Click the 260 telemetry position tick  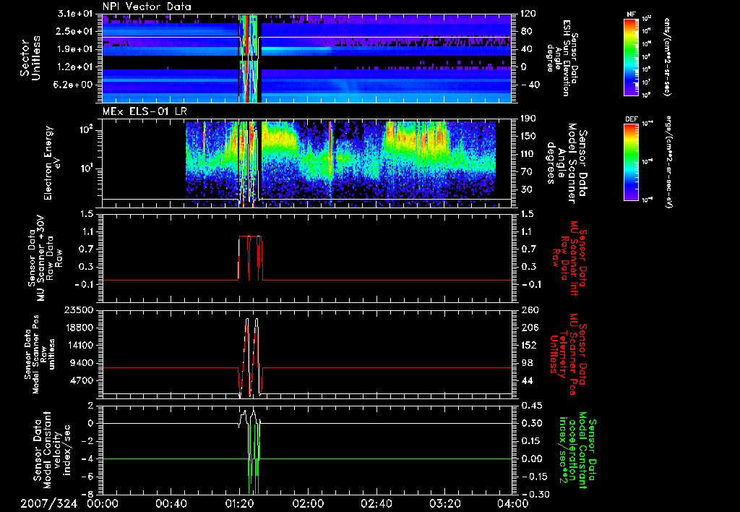click(x=528, y=310)
